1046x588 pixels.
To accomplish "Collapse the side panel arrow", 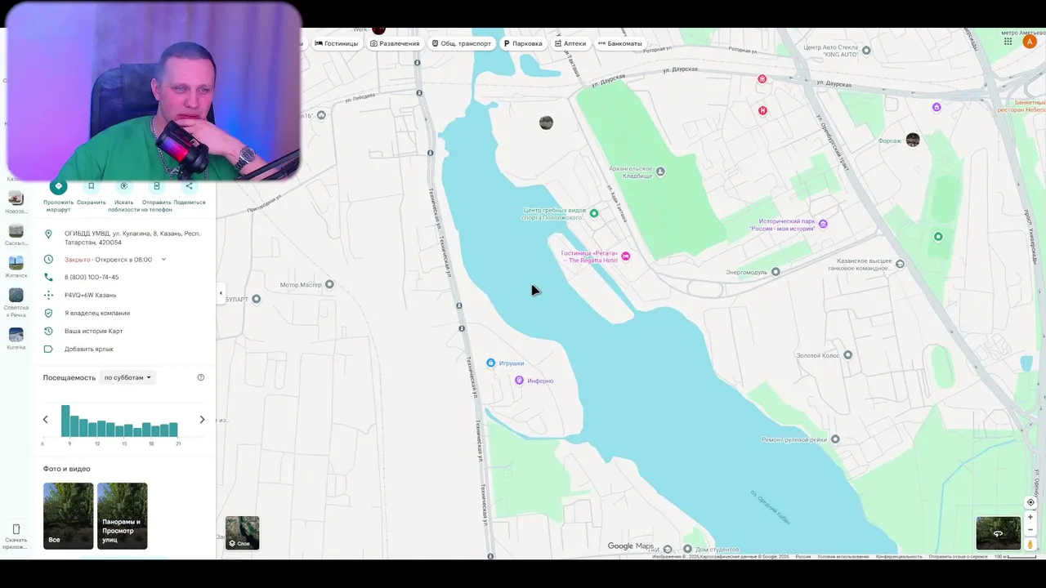I will point(221,293).
